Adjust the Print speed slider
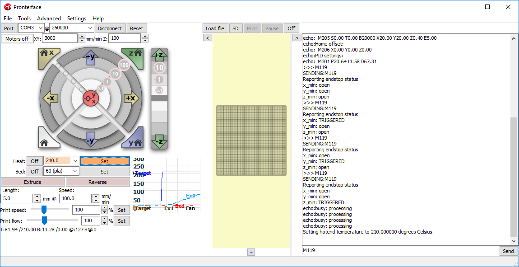 tap(44, 210)
